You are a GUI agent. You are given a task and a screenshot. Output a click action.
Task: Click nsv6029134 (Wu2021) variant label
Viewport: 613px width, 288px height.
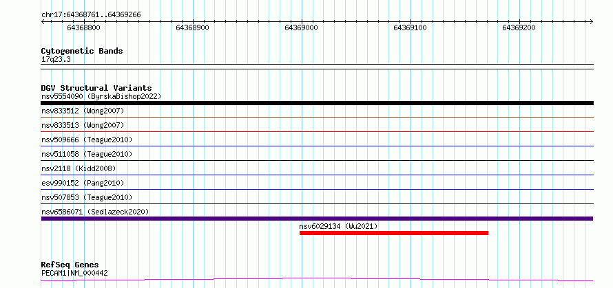[x=339, y=226]
